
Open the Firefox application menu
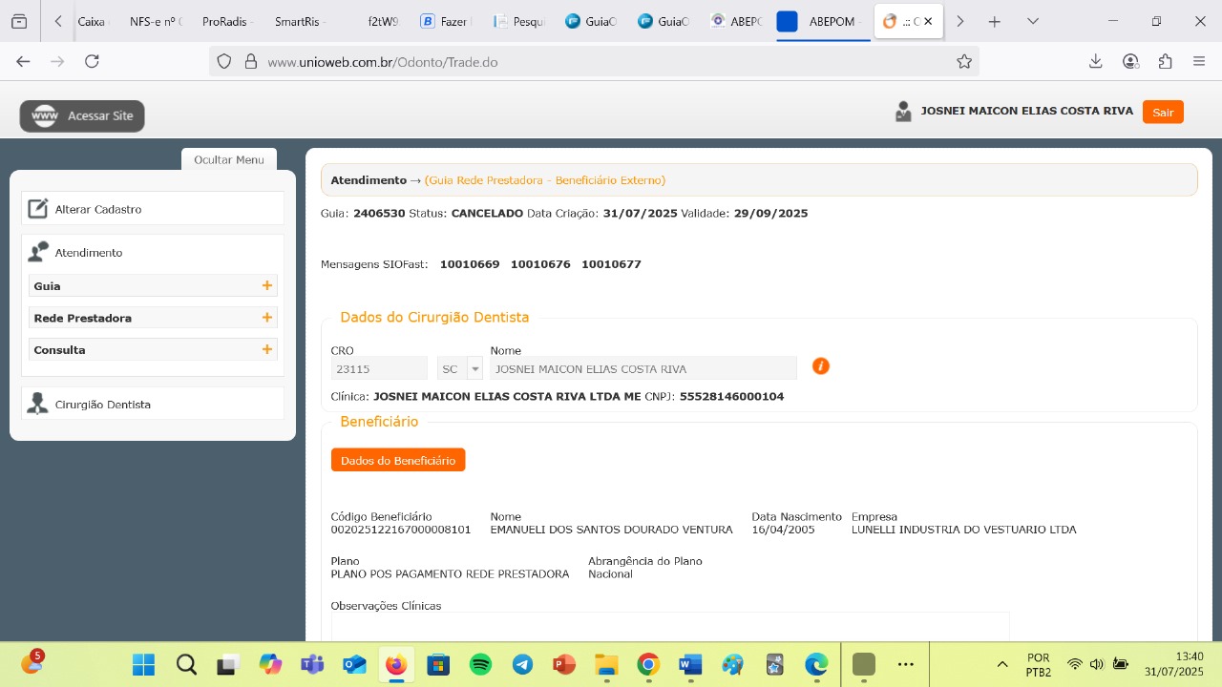click(x=1199, y=61)
